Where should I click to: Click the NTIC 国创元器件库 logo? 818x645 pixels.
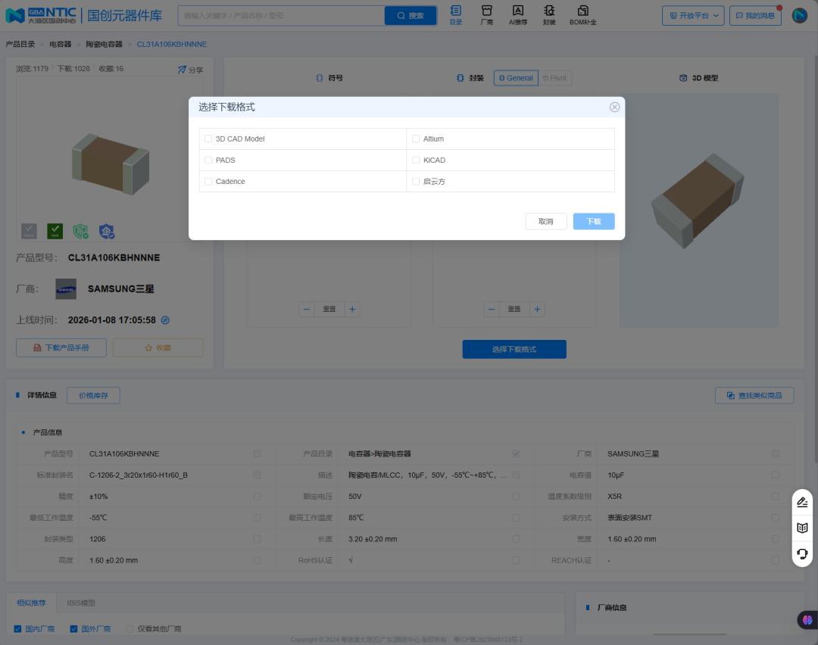click(x=83, y=16)
